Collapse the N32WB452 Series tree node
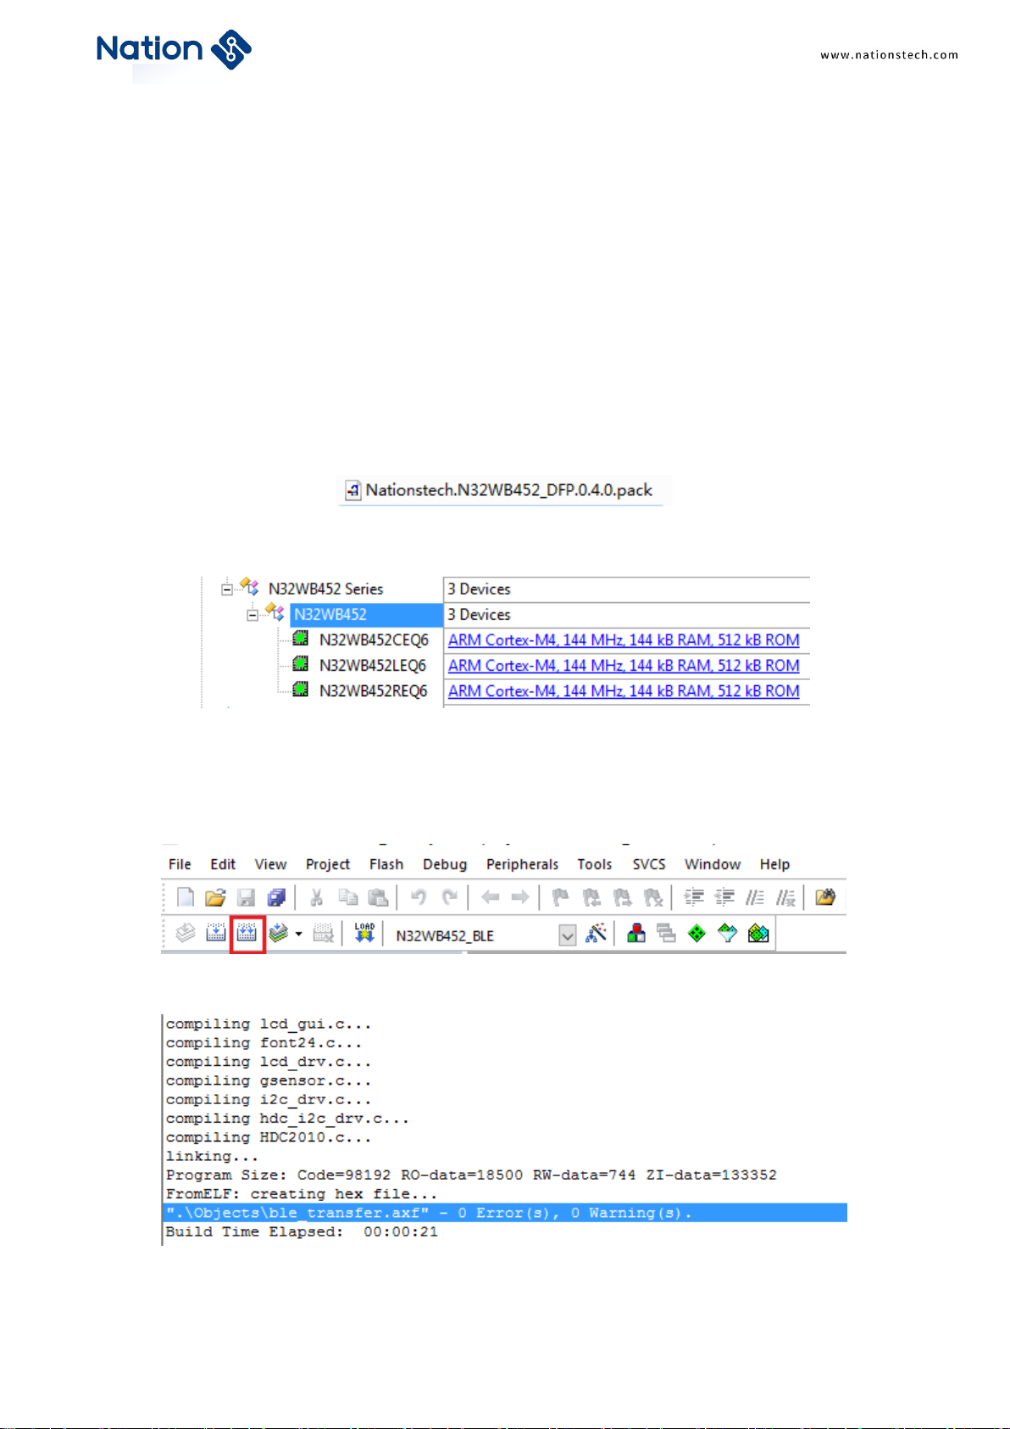The width and height of the screenshot is (1010, 1429). click(x=227, y=589)
